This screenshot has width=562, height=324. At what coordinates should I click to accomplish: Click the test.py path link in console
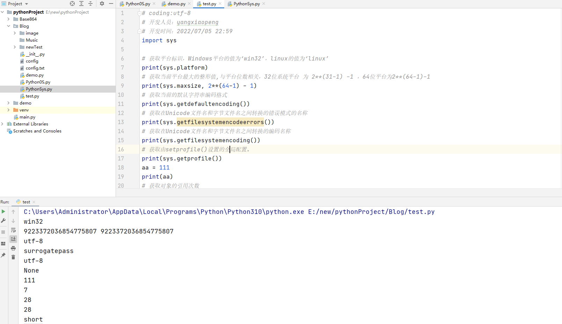371,212
